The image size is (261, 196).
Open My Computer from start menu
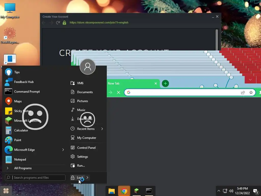click(x=87, y=138)
